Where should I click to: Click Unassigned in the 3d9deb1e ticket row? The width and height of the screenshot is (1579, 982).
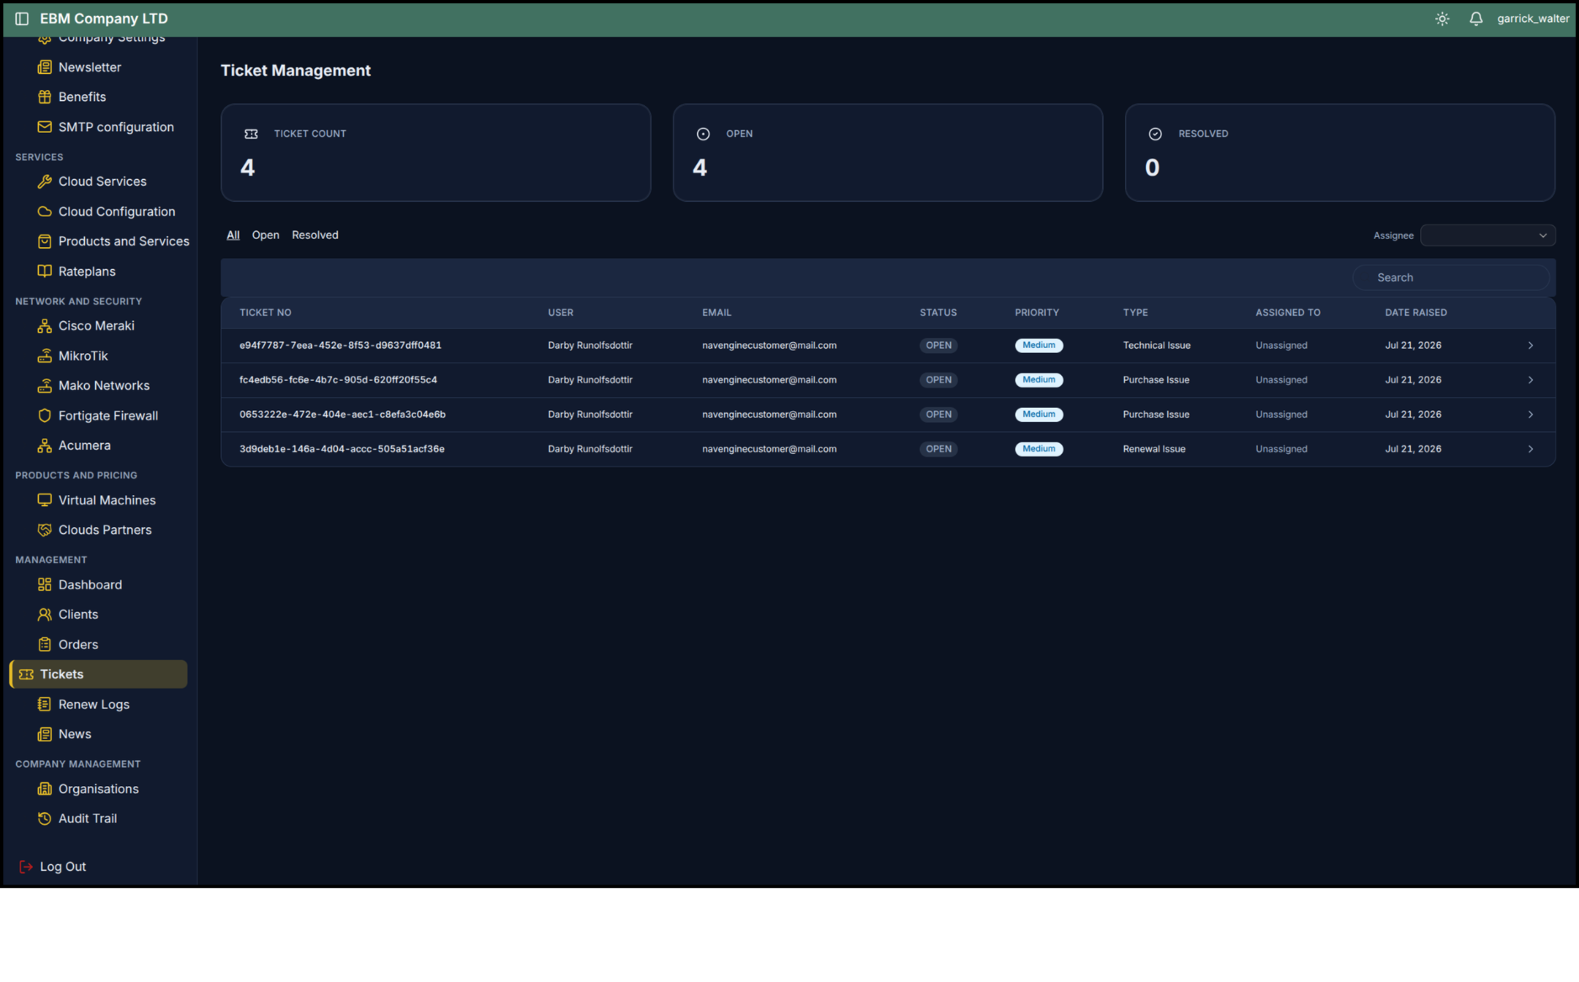1281,449
